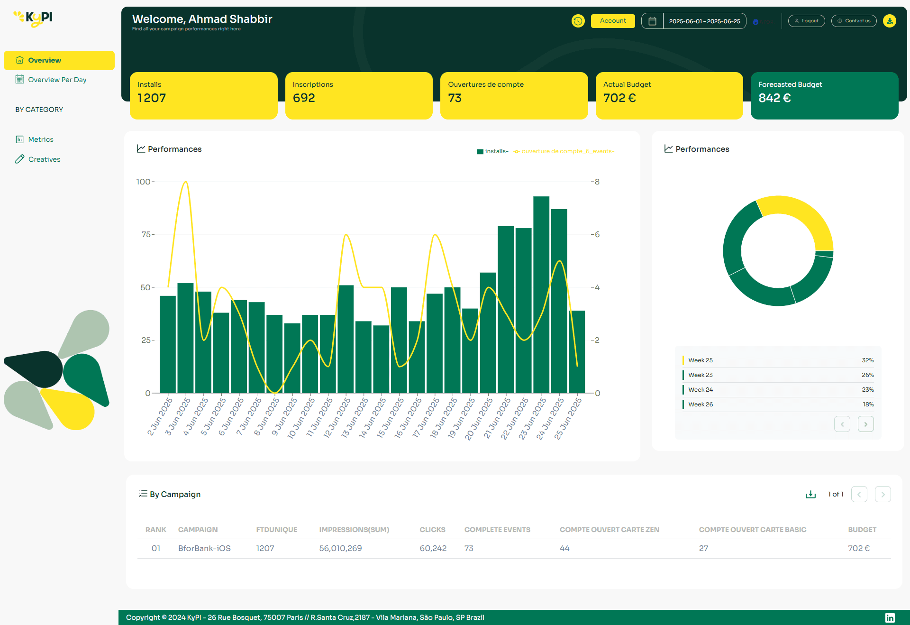Image resolution: width=910 pixels, height=625 pixels.
Task: Open Metrics in sidebar
Action: click(40, 139)
